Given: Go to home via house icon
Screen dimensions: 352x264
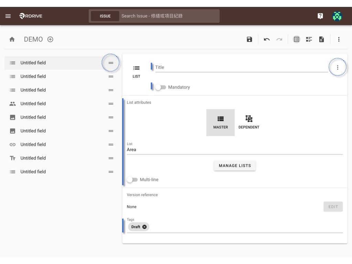Looking at the screenshot, I should tap(12, 39).
